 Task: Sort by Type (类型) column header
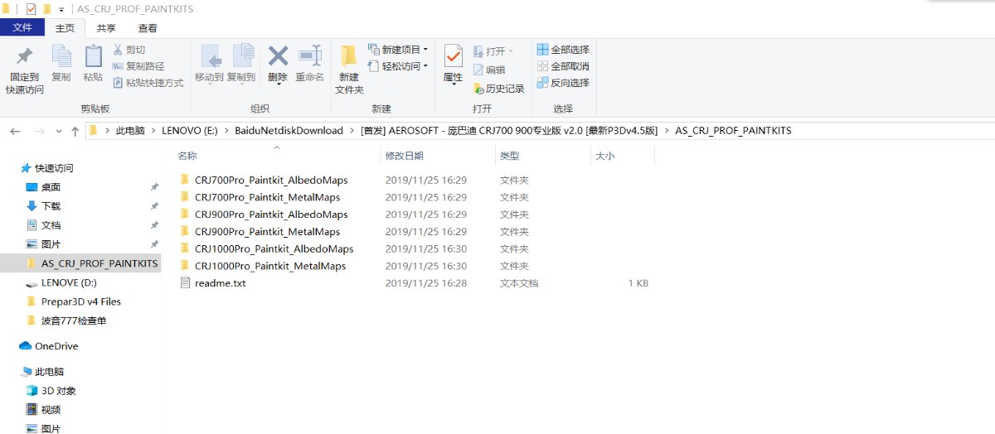[x=509, y=156]
